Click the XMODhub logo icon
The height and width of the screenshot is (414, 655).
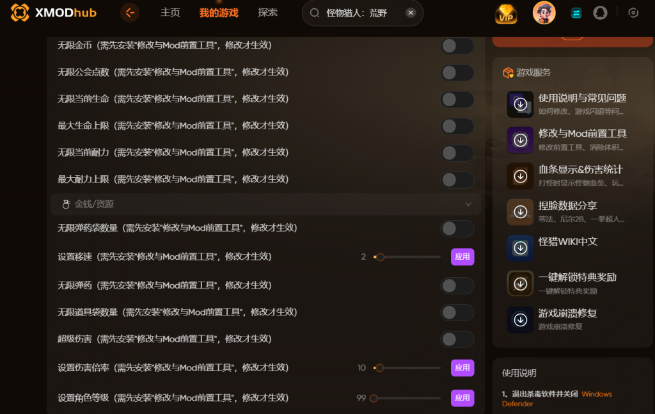[x=20, y=13]
